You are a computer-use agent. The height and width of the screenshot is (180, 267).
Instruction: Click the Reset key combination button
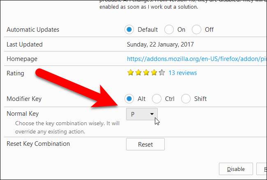(145, 144)
